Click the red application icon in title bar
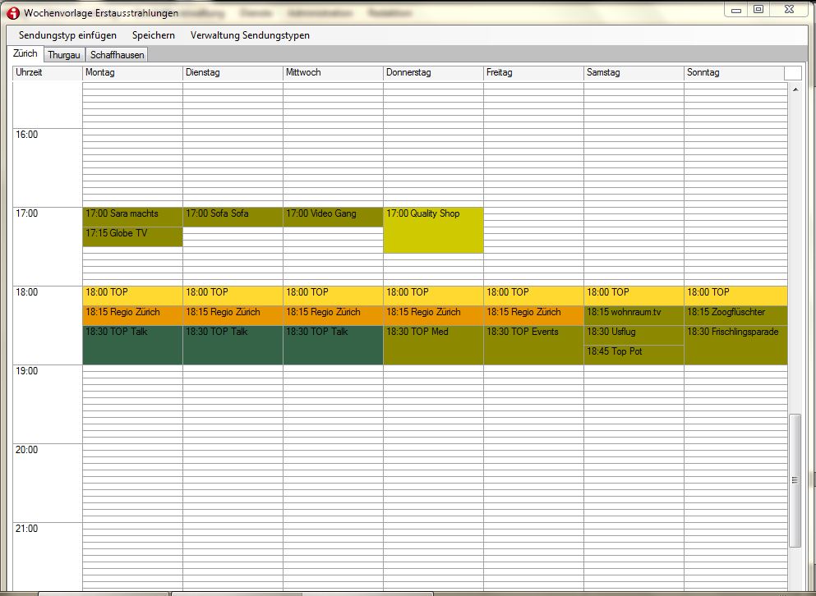The image size is (816, 596). (x=12, y=13)
